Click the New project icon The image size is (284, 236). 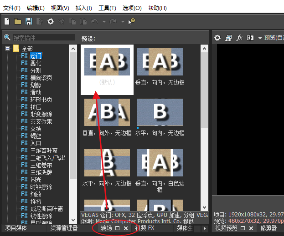pyautogui.click(x=7, y=21)
